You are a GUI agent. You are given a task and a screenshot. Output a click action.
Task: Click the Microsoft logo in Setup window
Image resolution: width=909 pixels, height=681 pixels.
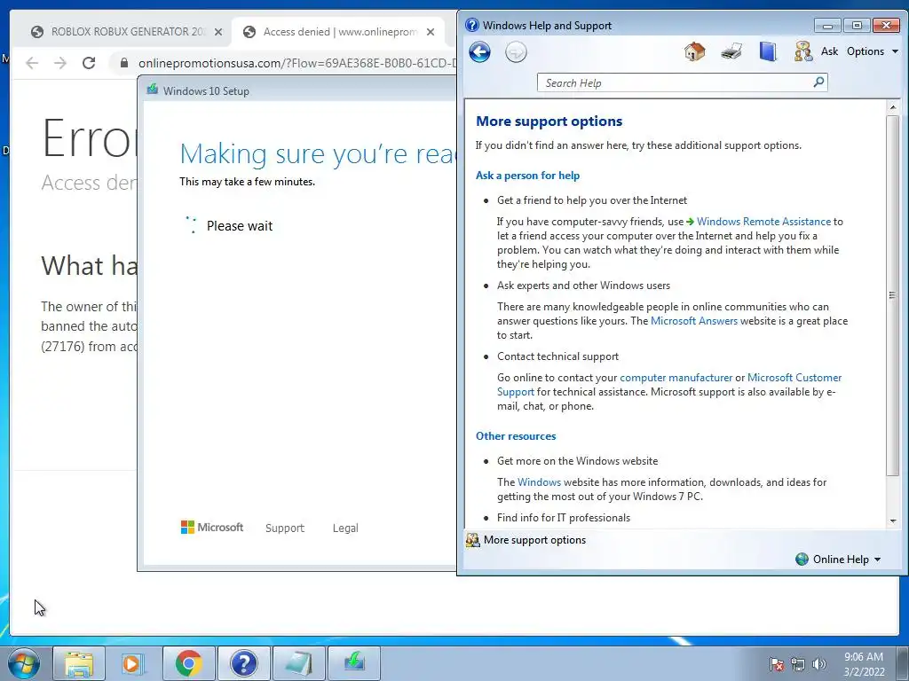(x=212, y=527)
